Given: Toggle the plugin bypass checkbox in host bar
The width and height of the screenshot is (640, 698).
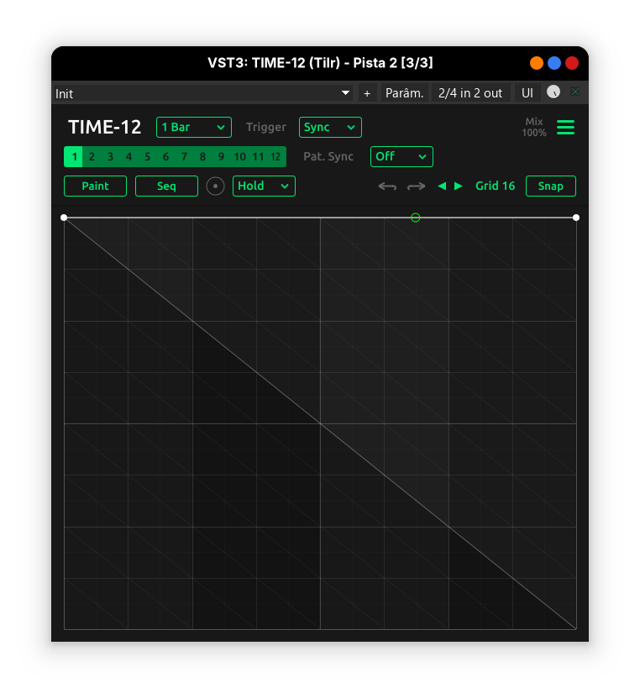Looking at the screenshot, I should tap(575, 92).
